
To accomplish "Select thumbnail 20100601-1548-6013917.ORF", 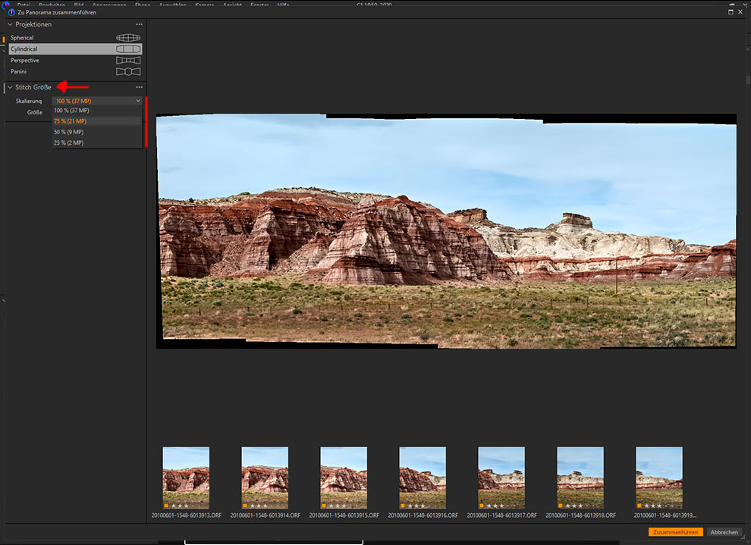I will (x=501, y=478).
